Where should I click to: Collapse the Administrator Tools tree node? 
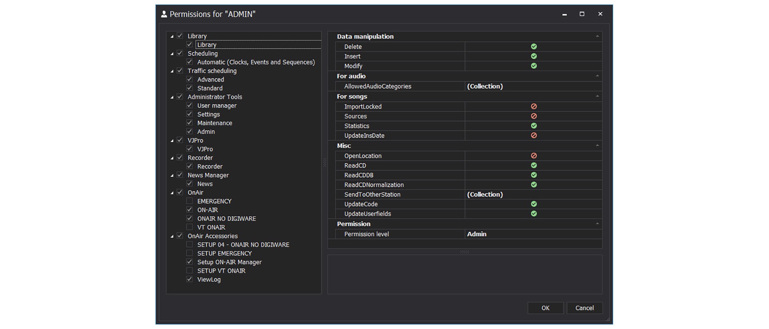point(172,97)
